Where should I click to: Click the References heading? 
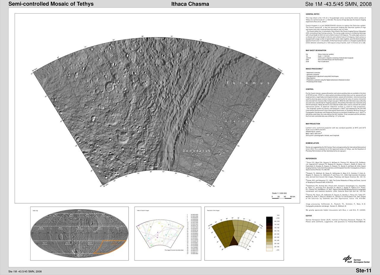[311, 158]
